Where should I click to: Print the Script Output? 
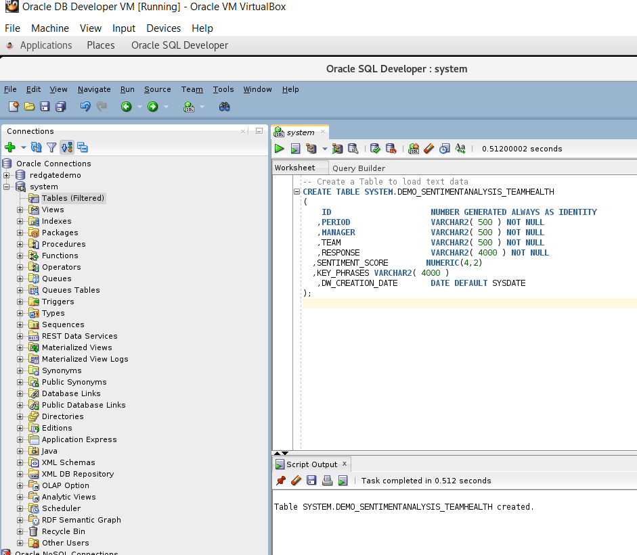click(x=328, y=481)
